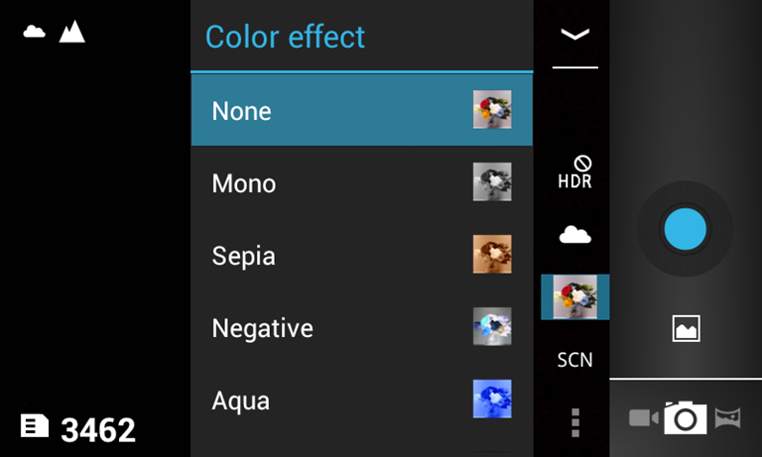This screenshot has width=762, height=457.
Task: Switch to panorama mode
Action: click(x=728, y=418)
